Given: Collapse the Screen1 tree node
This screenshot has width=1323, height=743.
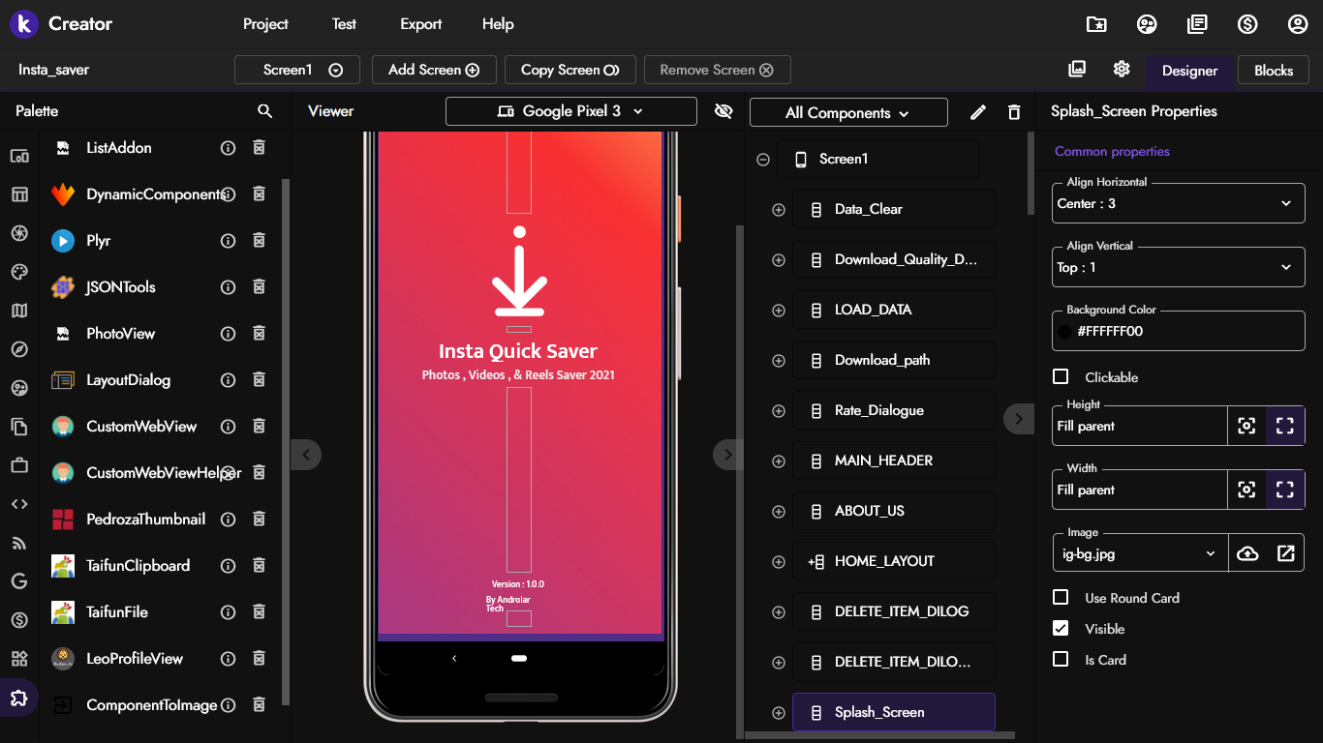Looking at the screenshot, I should (x=763, y=160).
